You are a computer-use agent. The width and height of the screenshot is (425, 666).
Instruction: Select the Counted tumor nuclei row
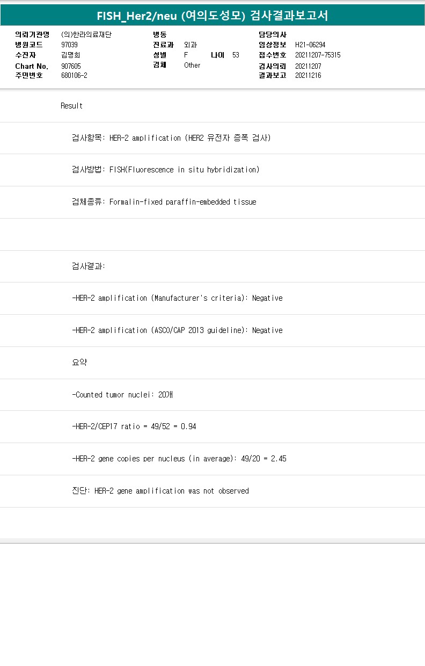tap(122, 395)
